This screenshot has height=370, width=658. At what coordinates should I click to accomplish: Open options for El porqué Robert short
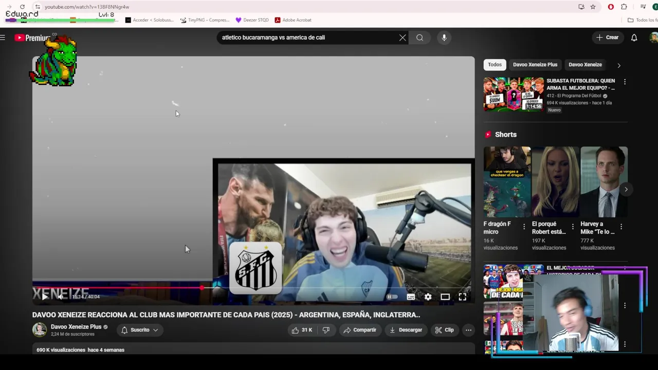click(573, 227)
